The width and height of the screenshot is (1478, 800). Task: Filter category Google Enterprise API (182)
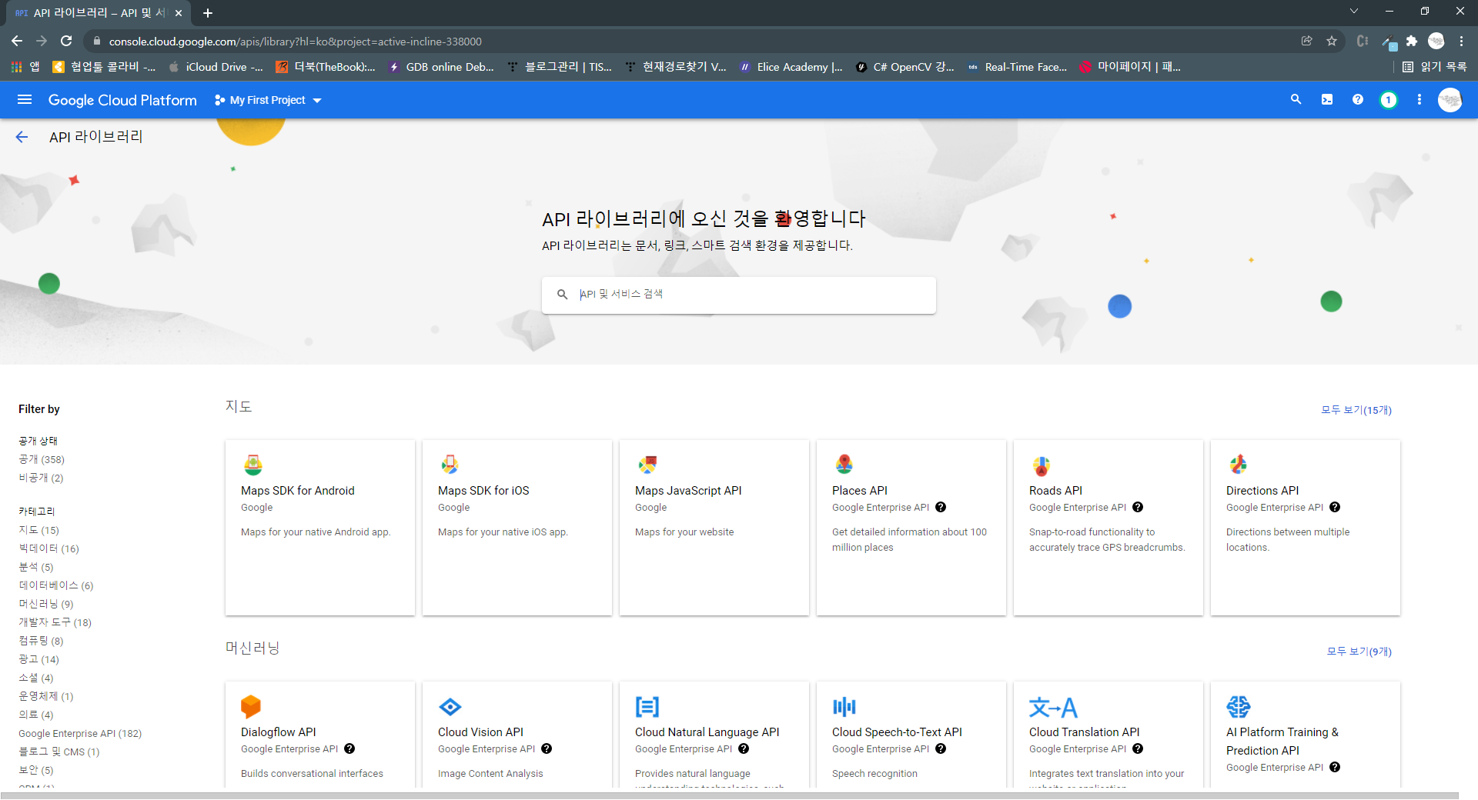80,733
